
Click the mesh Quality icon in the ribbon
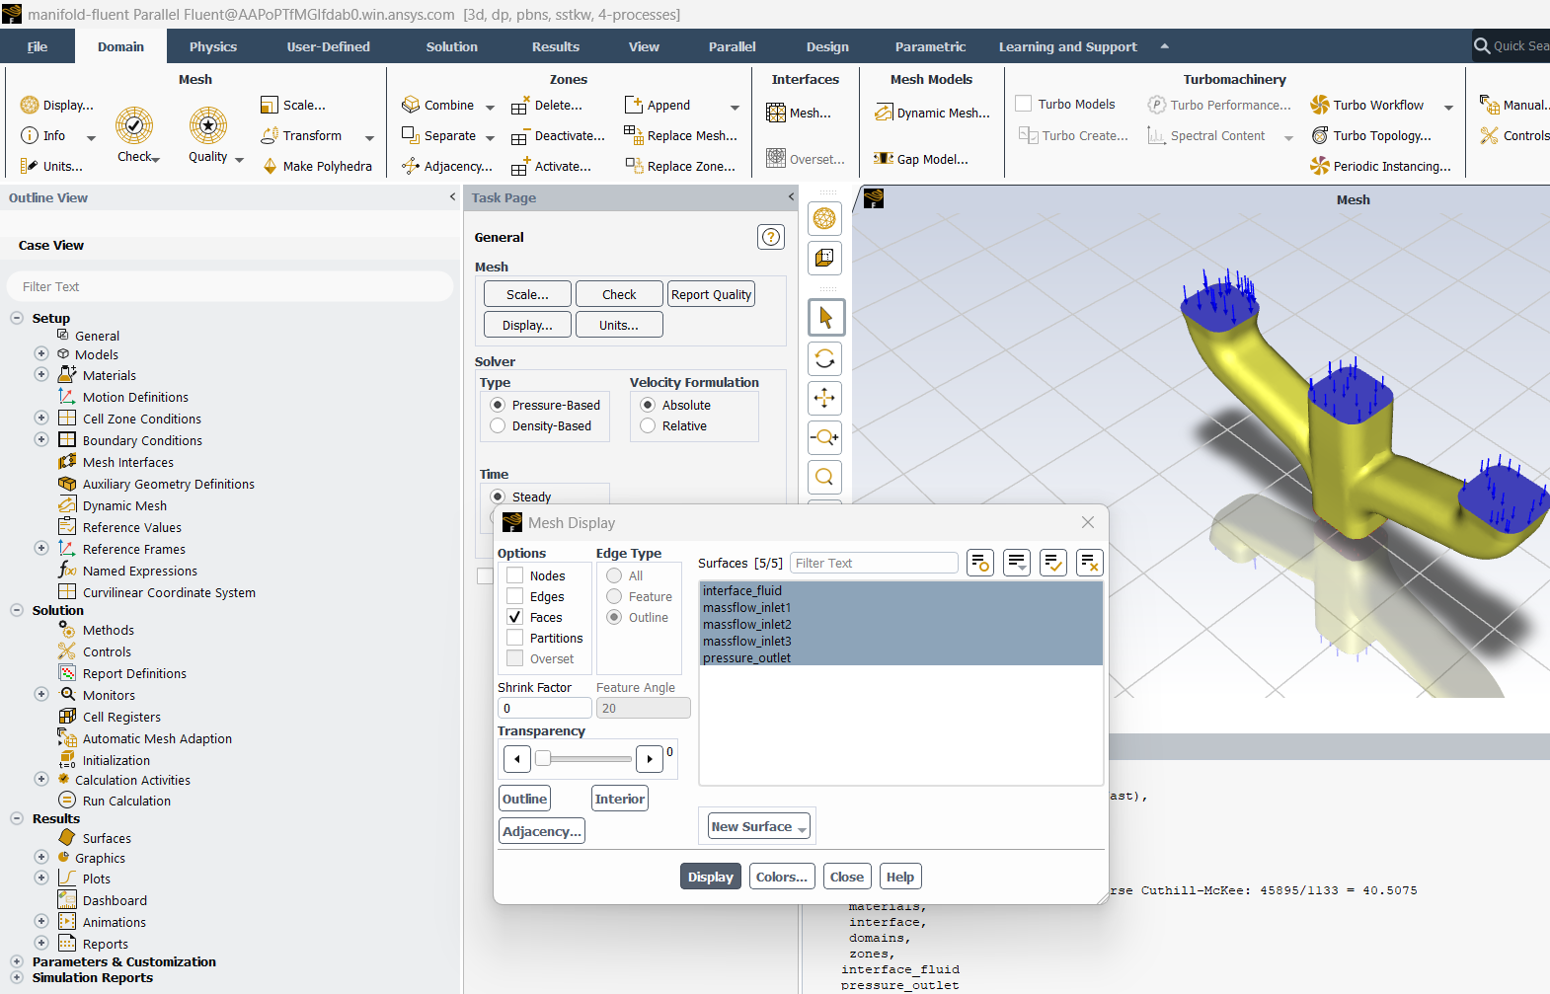[x=208, y=126]
